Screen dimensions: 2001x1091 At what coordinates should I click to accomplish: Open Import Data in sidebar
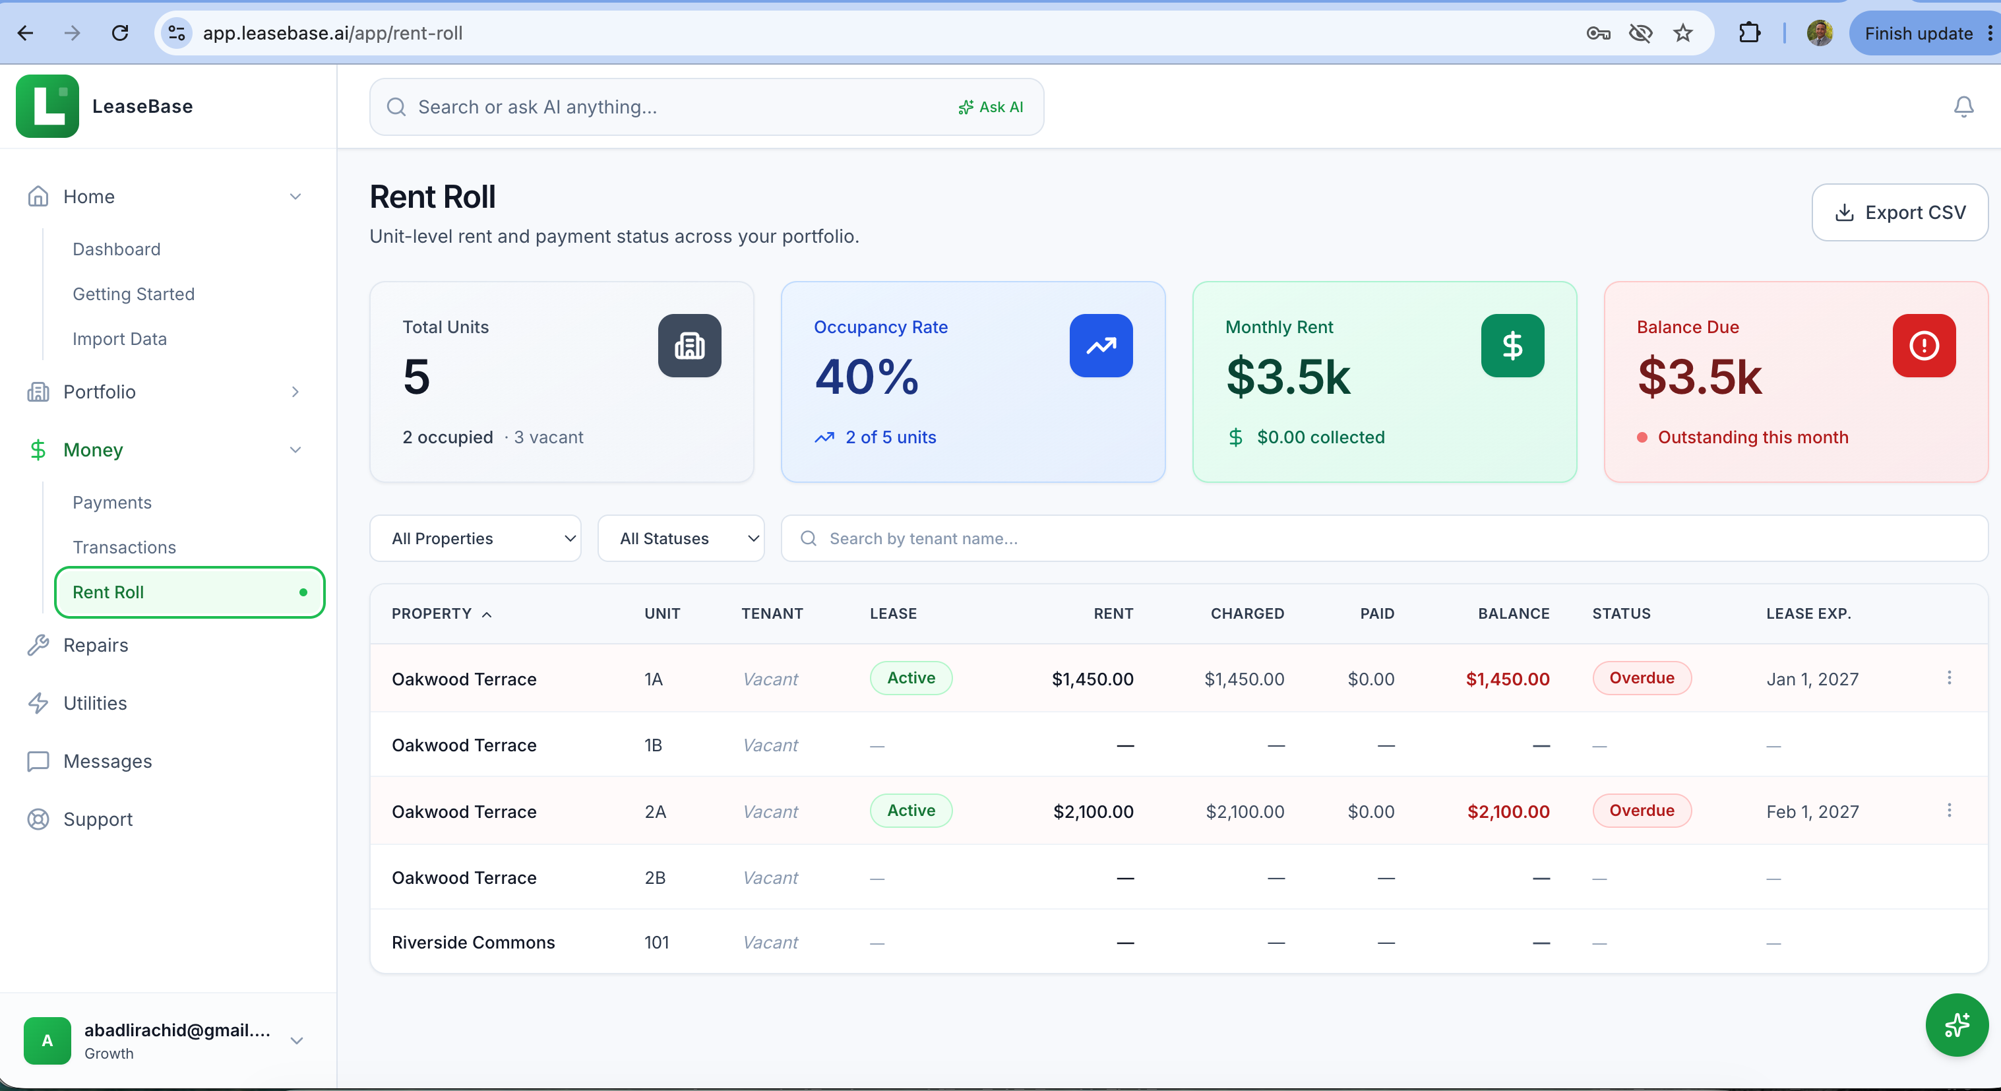[x=119, y=339]
